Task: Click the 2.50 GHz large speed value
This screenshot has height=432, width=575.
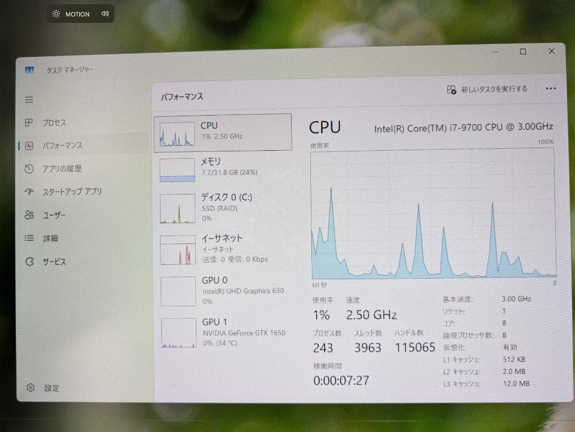Action: click(x=371, y=315)
